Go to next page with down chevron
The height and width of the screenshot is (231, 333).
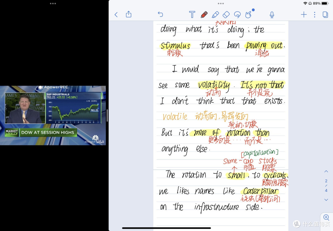coord(326,200)
